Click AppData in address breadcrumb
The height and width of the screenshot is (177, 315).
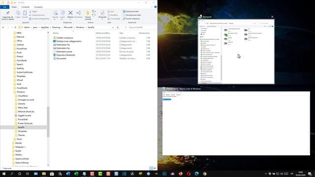[45, 28]
